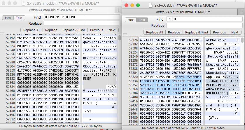Click Replace & Find in 3xfvc63_mod.bin window
Viewport: 245px width, 130px height.
coord(74,30)
